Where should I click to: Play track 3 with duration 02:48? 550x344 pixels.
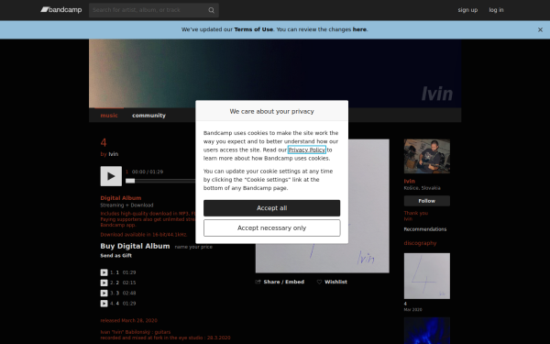click(104, 294)
